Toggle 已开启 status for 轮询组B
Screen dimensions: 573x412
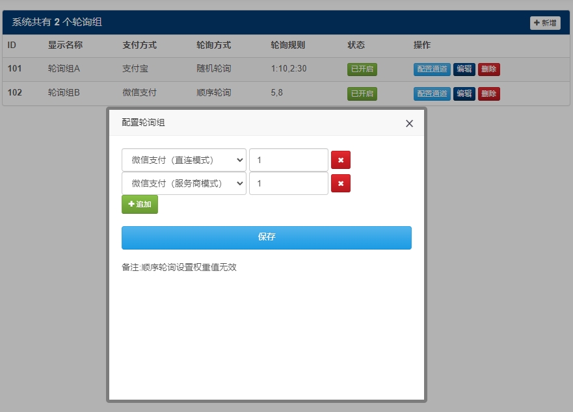click(x=362, y=94)
